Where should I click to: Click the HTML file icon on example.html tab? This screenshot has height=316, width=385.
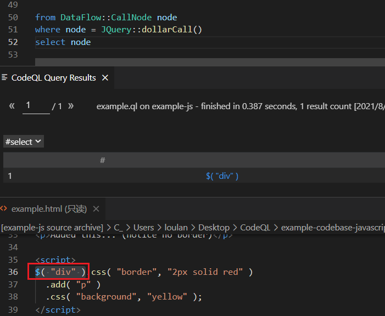tap(4, 209)
